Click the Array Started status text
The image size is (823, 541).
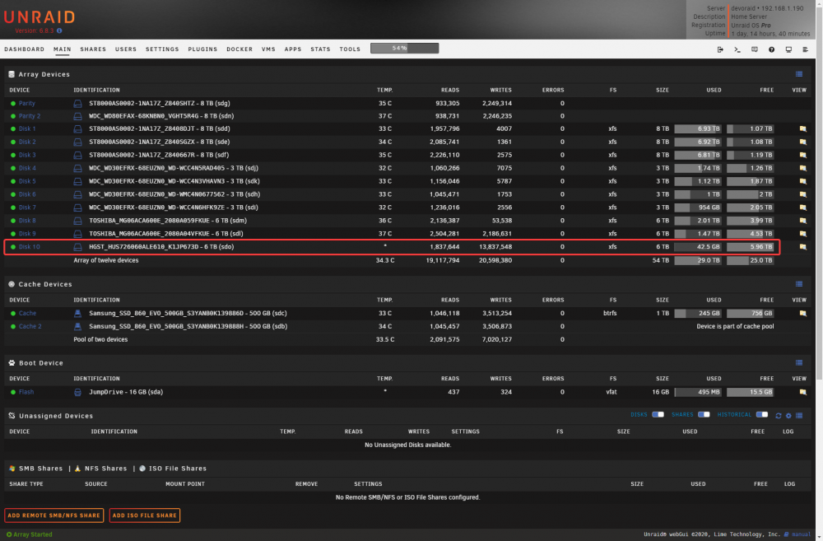click(x=33, y=534)
